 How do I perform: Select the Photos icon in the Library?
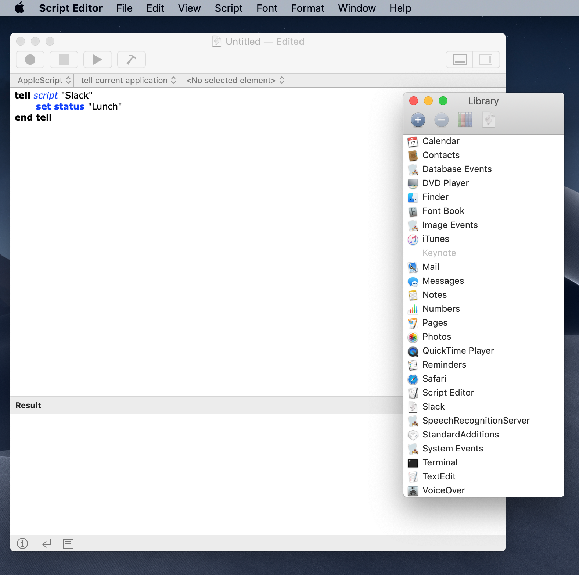[413, 337]
